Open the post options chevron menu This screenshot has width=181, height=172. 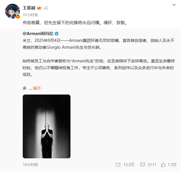coord(174,5)
